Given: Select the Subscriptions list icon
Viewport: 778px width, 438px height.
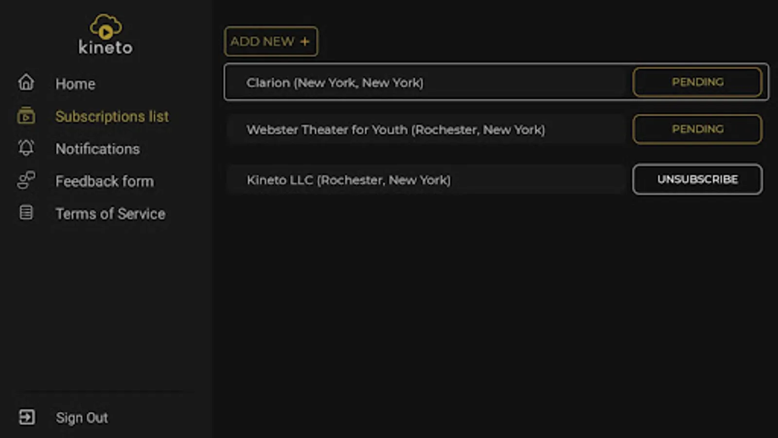Looking at the screenshot, I should pos(26,116).
